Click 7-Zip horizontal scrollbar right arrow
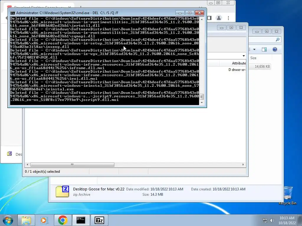This screenshot has width=302, height=226. (243, 165)
